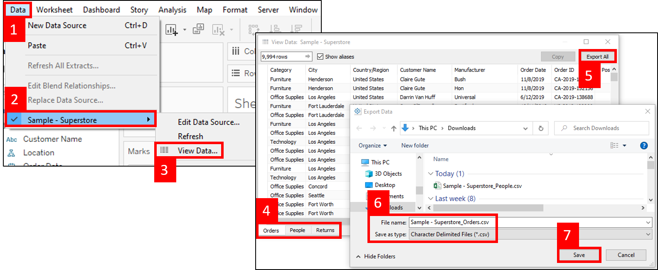Click the Sort Descending toolbar icon
Screen dimensions: 658x270
pos(296,29)
